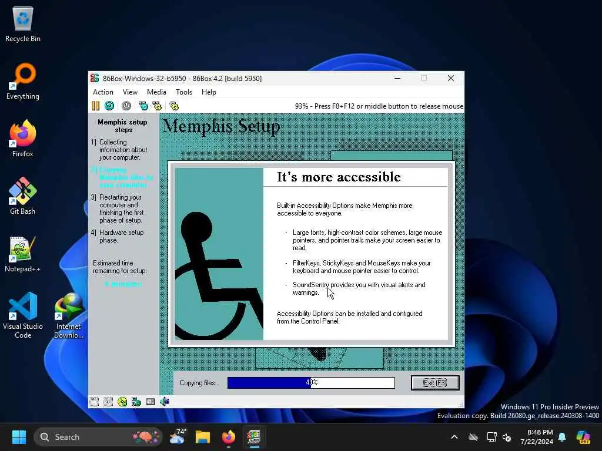
Task: Click the Exit (F3) button
Action: coord(435,383)
